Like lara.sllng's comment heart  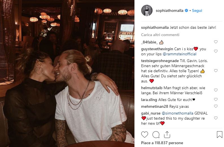click(x=216, y=99)
